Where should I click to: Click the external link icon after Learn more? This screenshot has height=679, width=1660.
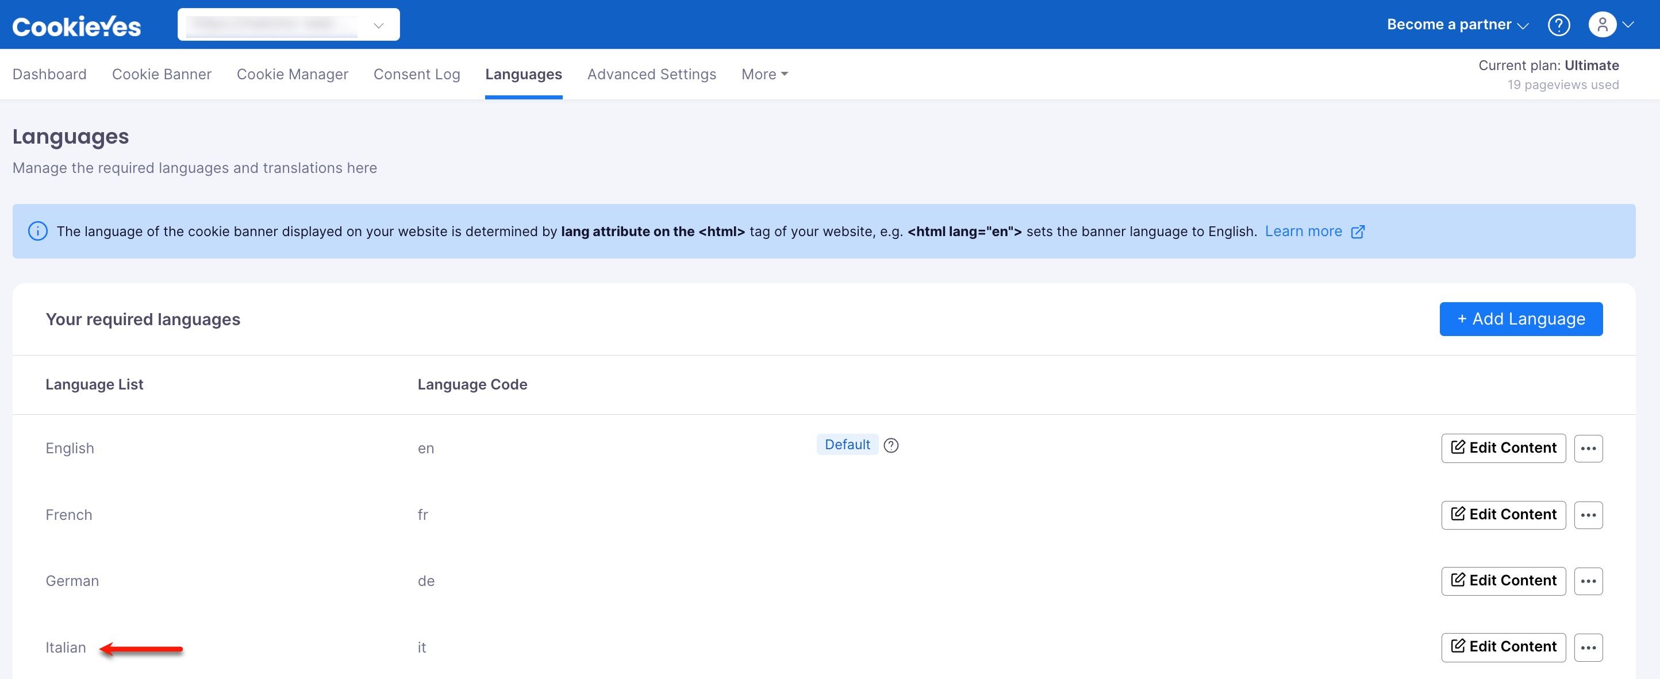point(1357,232)
